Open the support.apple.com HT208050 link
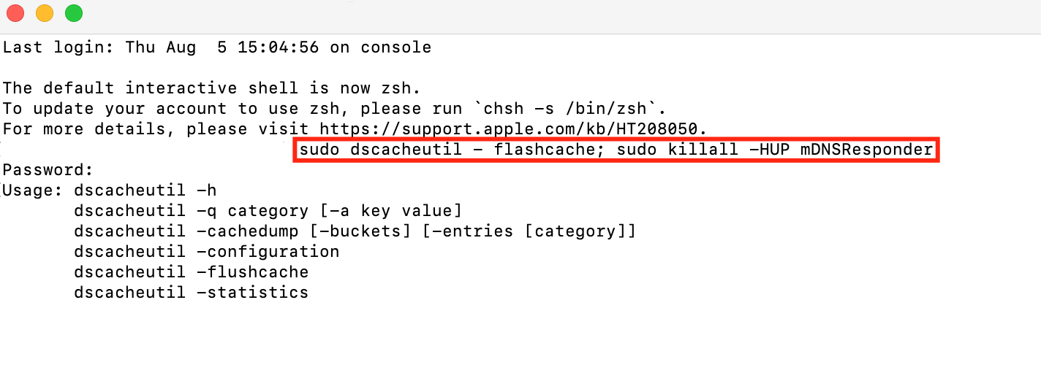Viewport: 1041px width, 381px height. pos(513,129)
